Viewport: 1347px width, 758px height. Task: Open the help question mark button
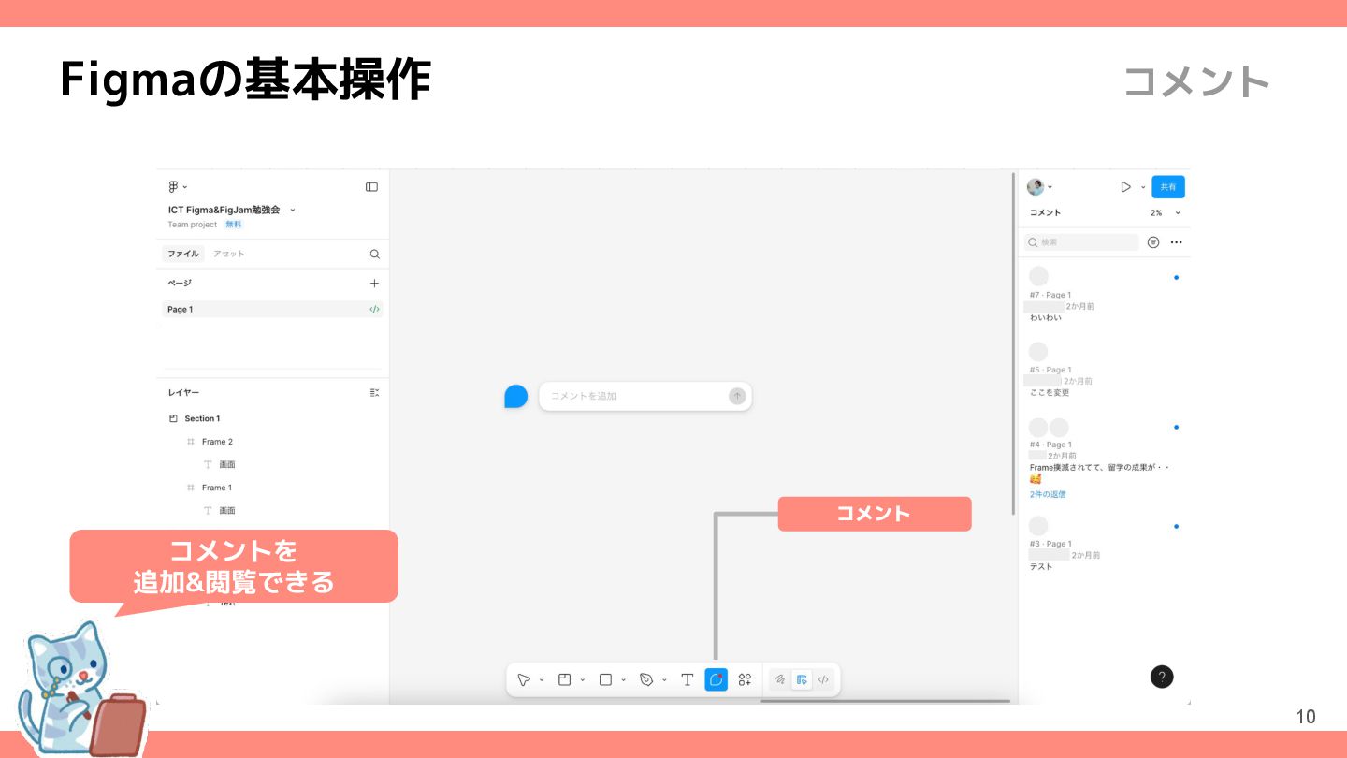[x=1161, y=678]
